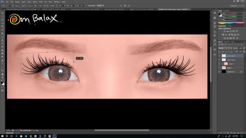Image resolution: width=246 pixels, height=138 pixels.
Task: Open the Mini Bridge tab
Action: (10, 133)
